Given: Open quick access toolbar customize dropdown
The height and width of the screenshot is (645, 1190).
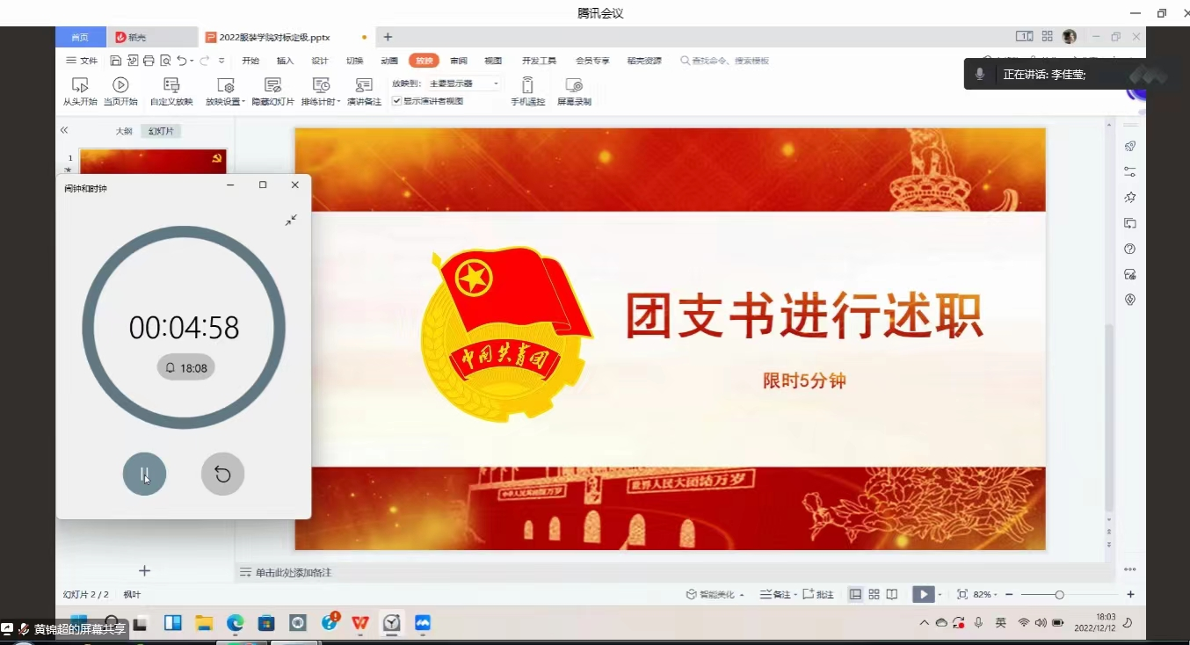Looking at the screenshot, I should click(x=221, y=61).
